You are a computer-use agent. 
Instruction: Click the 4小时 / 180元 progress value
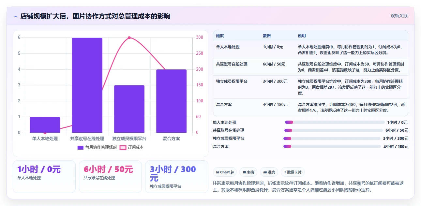[396, 147]
